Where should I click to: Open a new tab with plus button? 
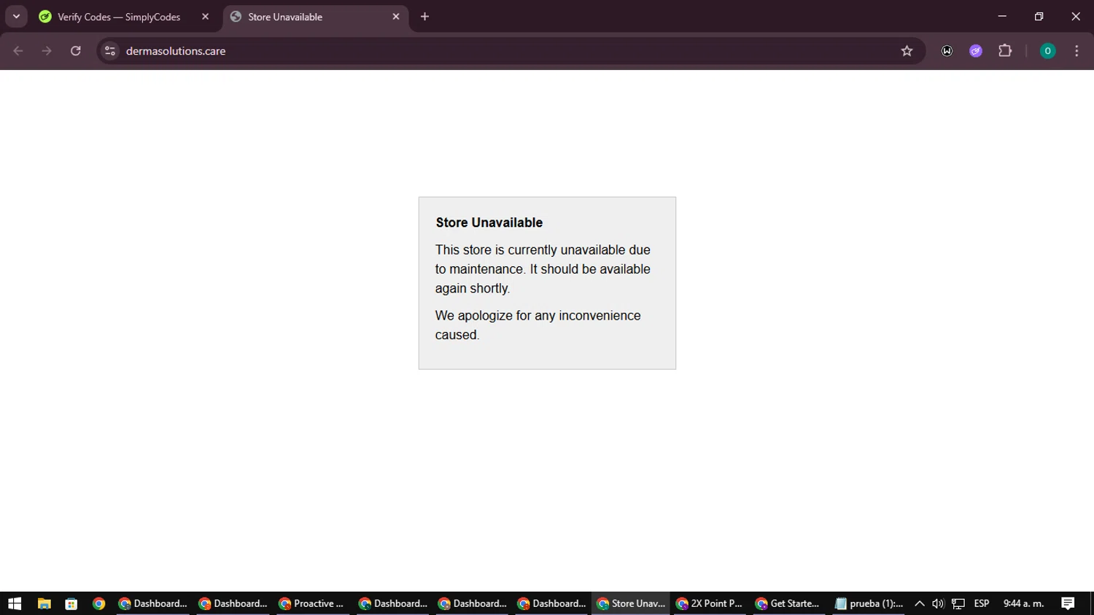click(x=424, y=17)
